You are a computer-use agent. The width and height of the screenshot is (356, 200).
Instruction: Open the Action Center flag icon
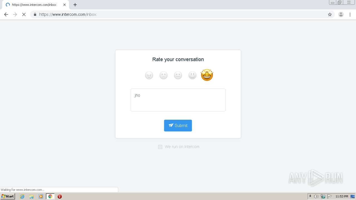click(330, 196)
